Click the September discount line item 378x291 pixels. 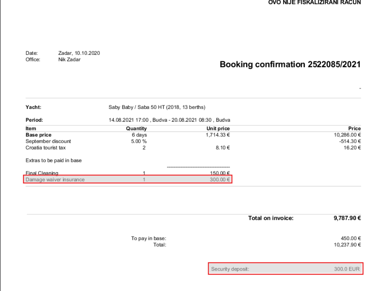pos(48,141)
